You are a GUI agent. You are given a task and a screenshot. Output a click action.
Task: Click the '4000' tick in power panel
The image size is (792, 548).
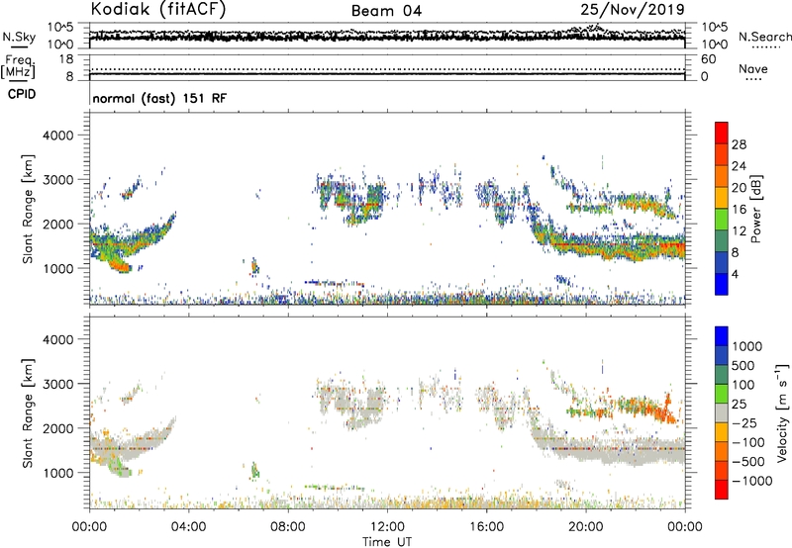pos(57,136)
